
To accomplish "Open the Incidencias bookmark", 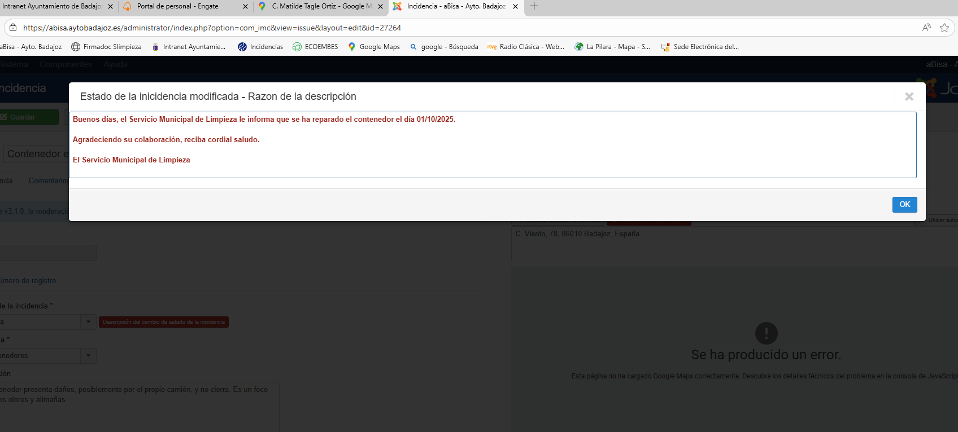I will coord(260,47).
